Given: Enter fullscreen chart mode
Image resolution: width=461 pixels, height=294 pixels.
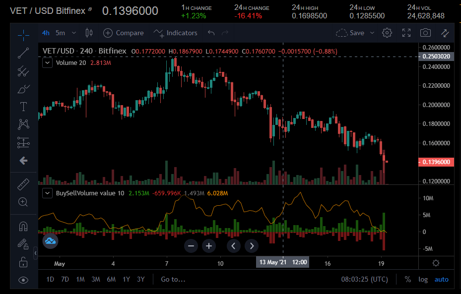Looking at the screenshot, I should click(406, 33).
